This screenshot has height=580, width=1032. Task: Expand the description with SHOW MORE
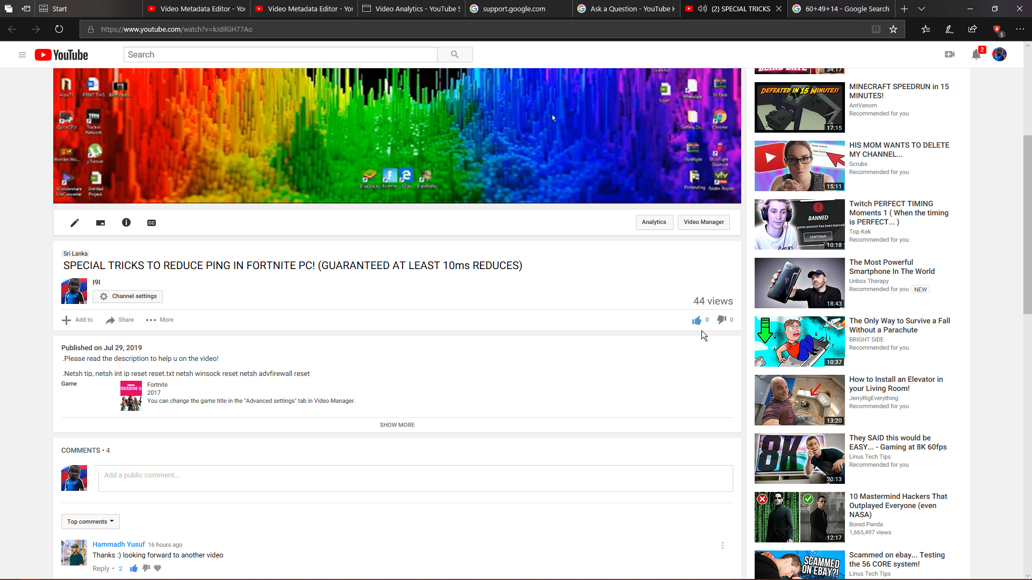397,425
